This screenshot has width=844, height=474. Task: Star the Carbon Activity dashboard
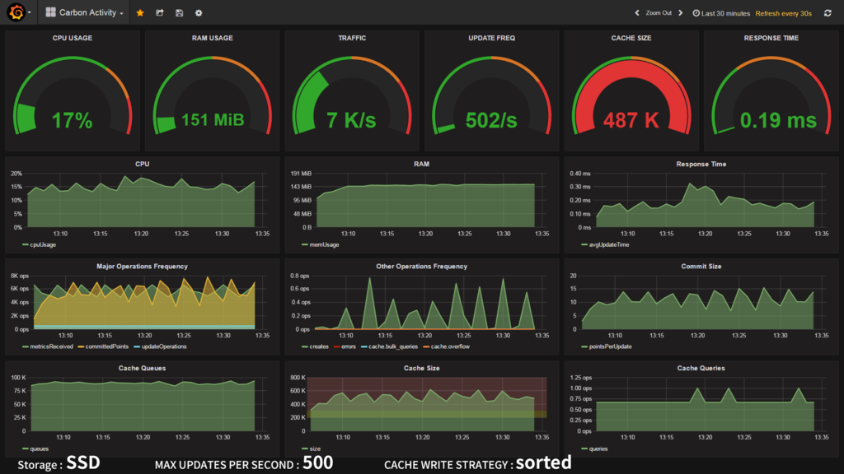(140, 13)
